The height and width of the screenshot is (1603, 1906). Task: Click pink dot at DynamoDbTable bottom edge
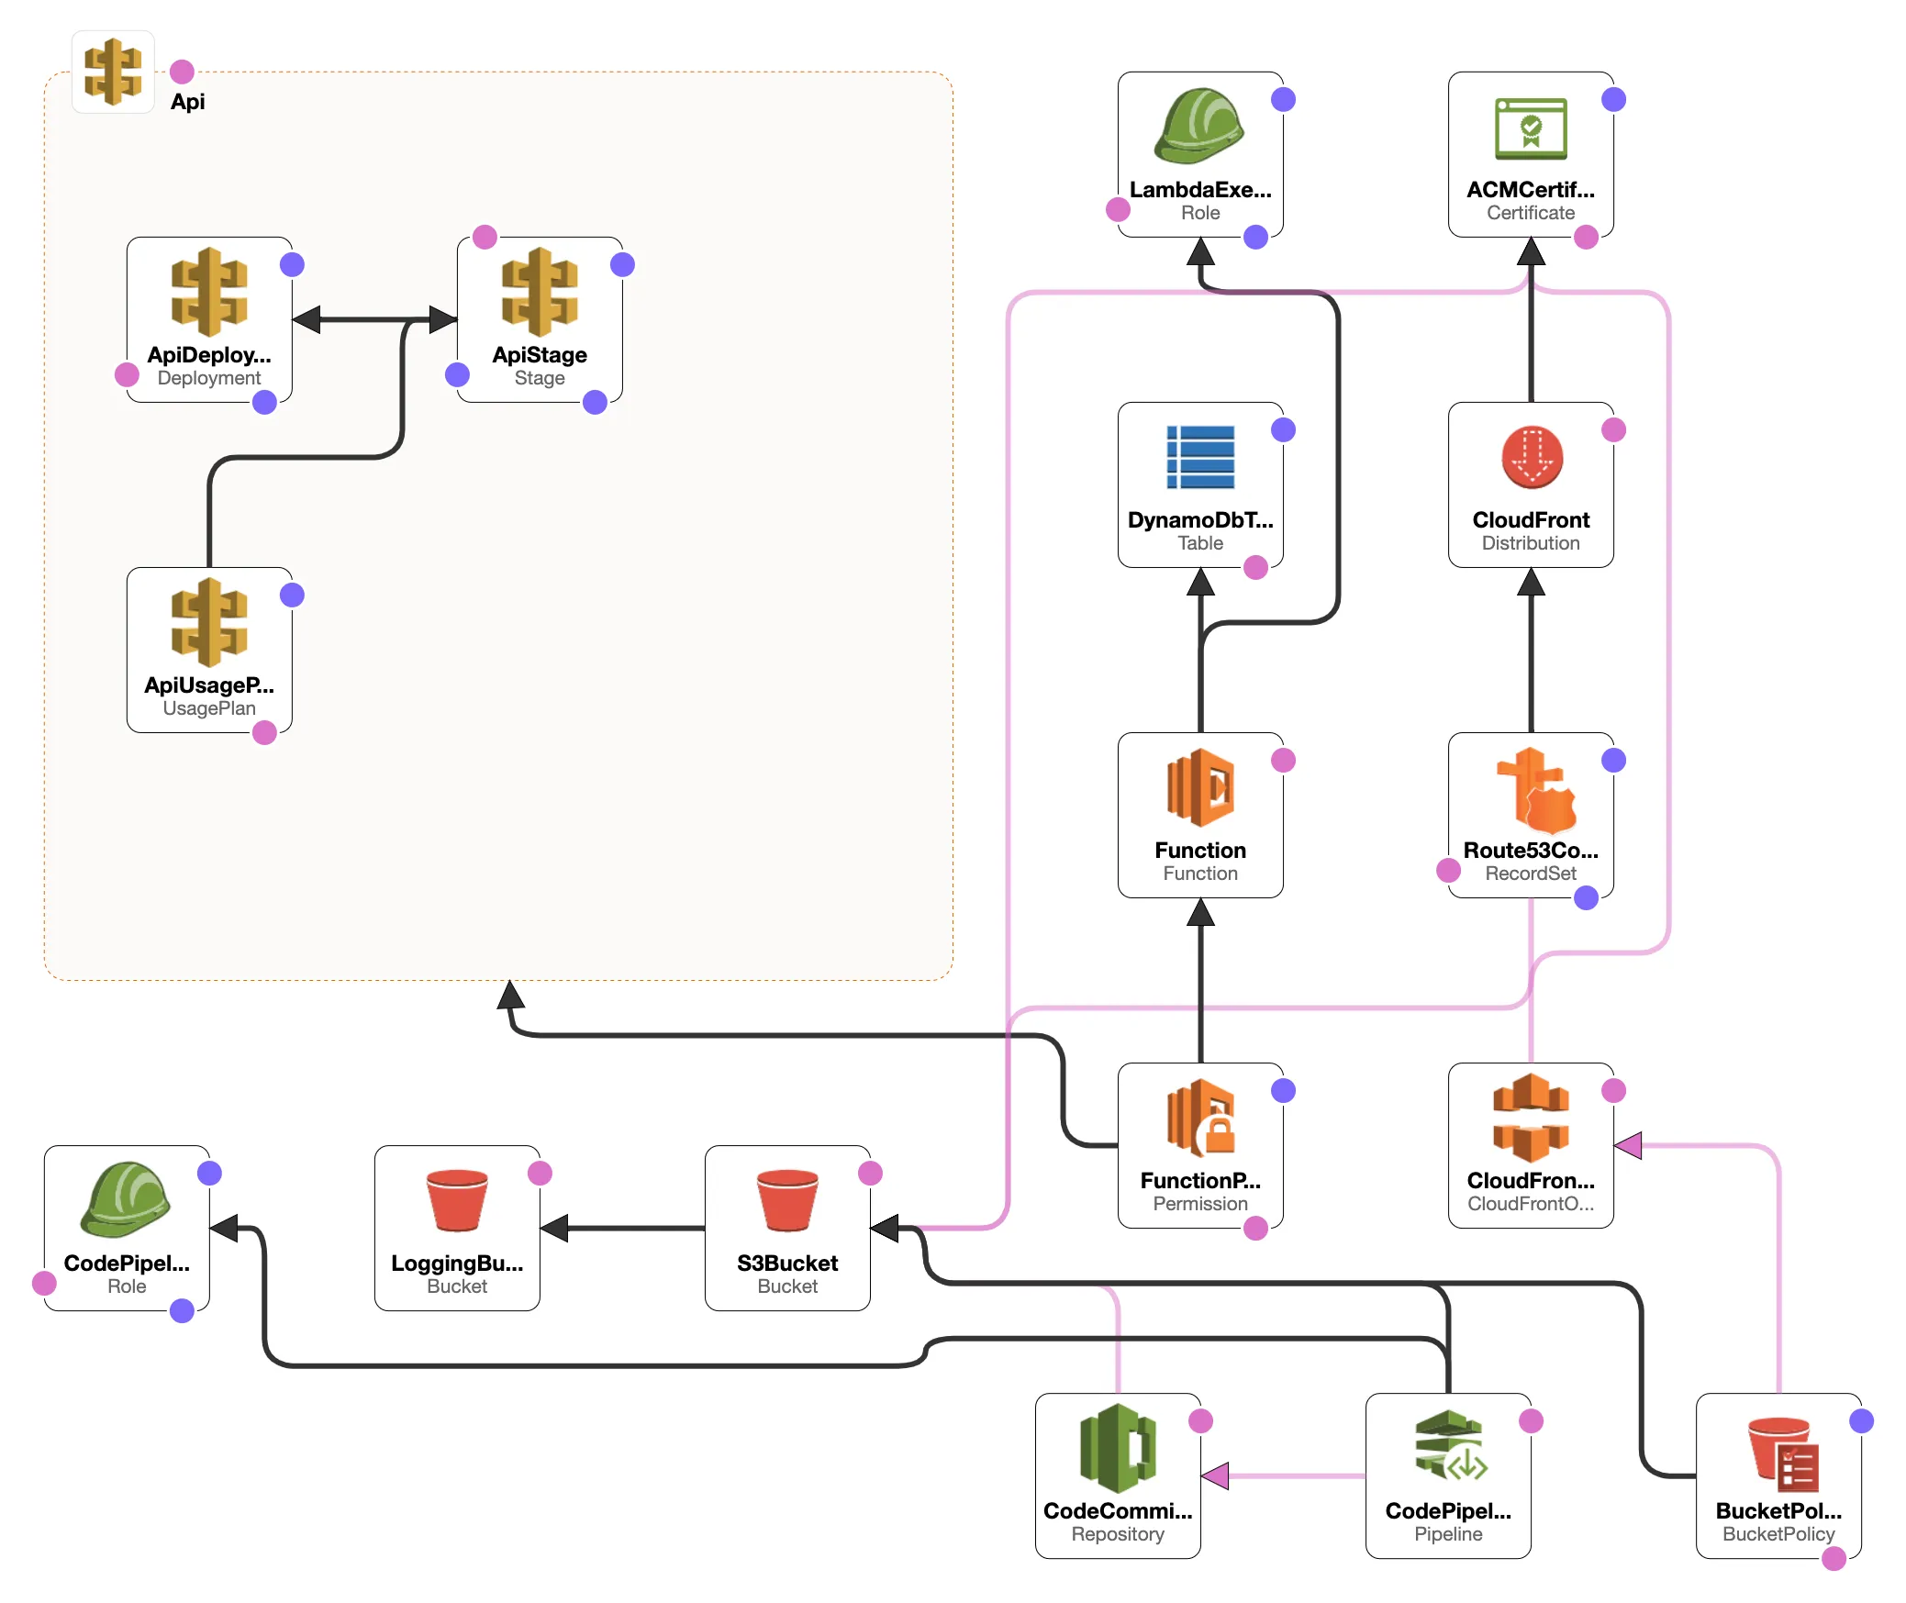pyautogui.click(x=1255, y=567)
